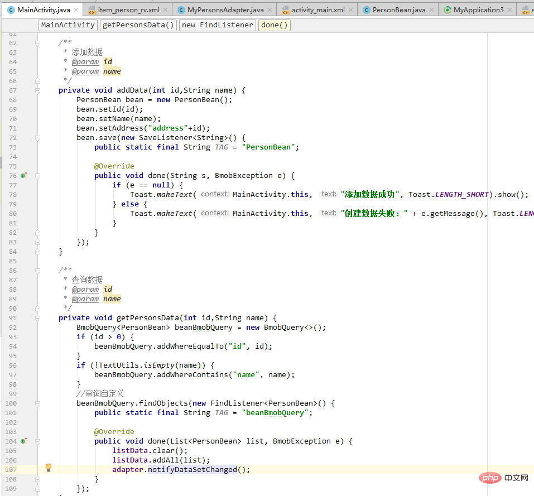Click the override gutter icon on line 104
The width and height of the screenshot is (534, 496).
(23, 441)
